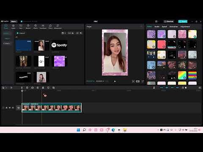Viewport: 203px width, 152px height.
Task: Select the 'floating' text clip thumbnail
Action: coord(23,77)
